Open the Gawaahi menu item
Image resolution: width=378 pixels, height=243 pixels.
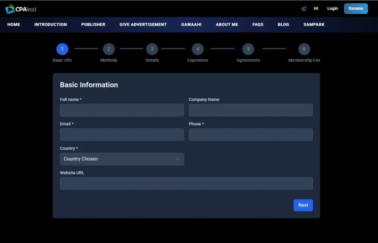click(191, 25)
